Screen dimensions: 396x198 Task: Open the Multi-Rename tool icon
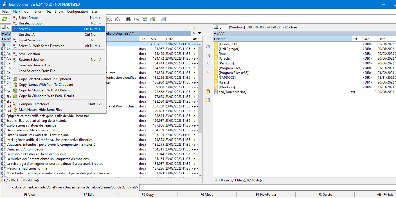(x=136, y=19)
